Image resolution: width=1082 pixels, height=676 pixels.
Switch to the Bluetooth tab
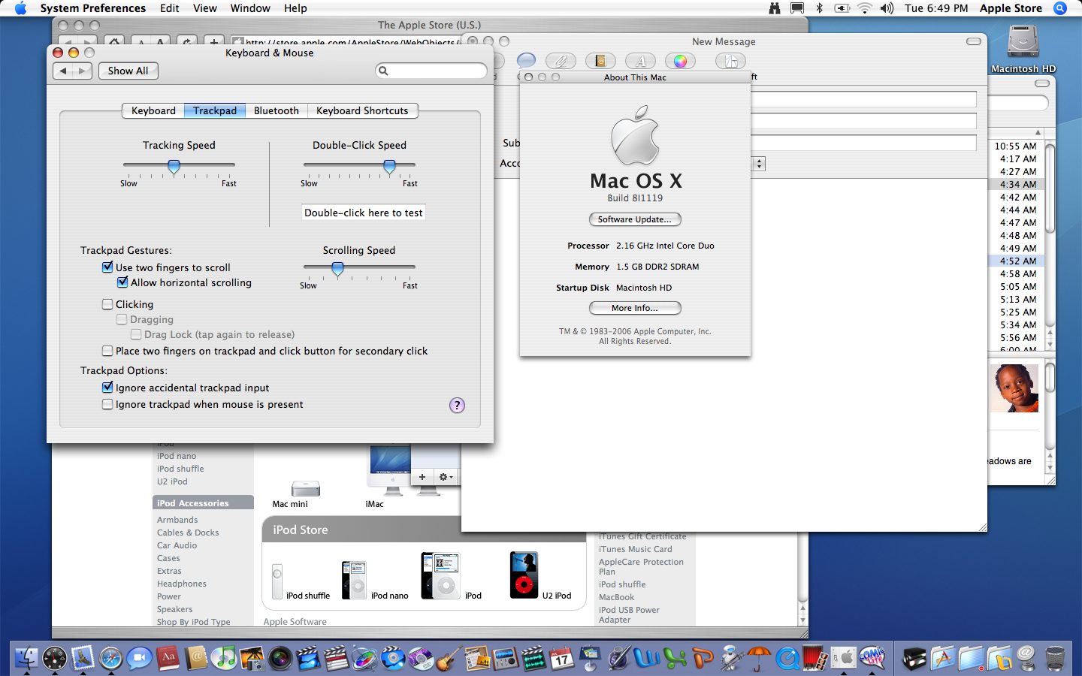pos(277,110)
